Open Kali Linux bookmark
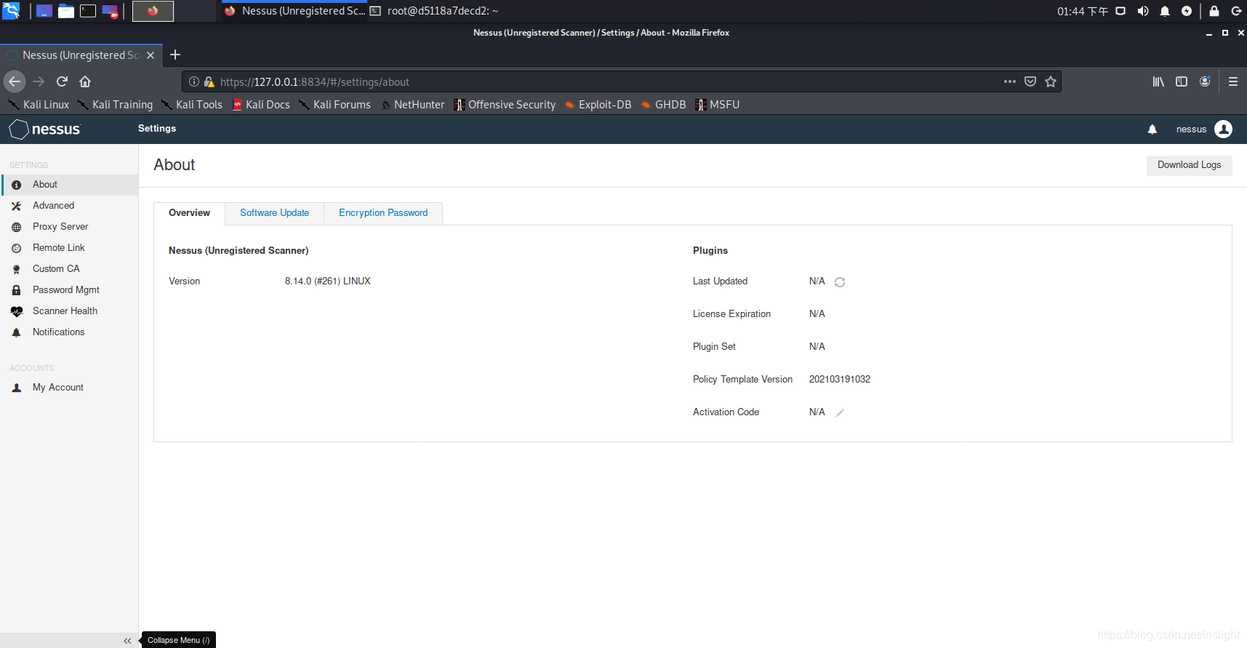The width and height of the screenshot is (1247, 648). coord(39,105)
